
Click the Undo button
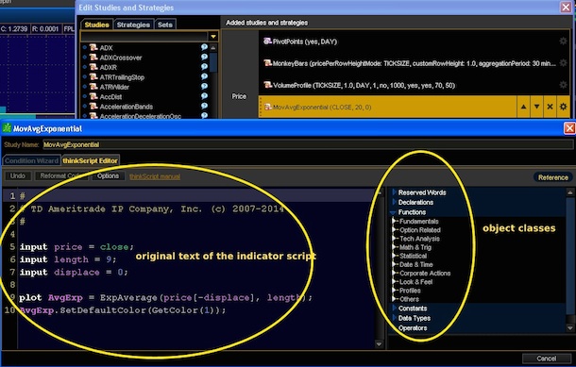[x=18, y=175]
